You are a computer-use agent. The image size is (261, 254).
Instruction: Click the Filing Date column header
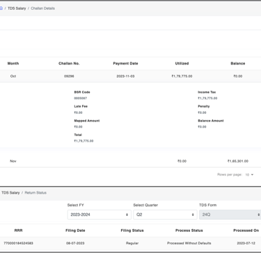[x=75, y=230]
